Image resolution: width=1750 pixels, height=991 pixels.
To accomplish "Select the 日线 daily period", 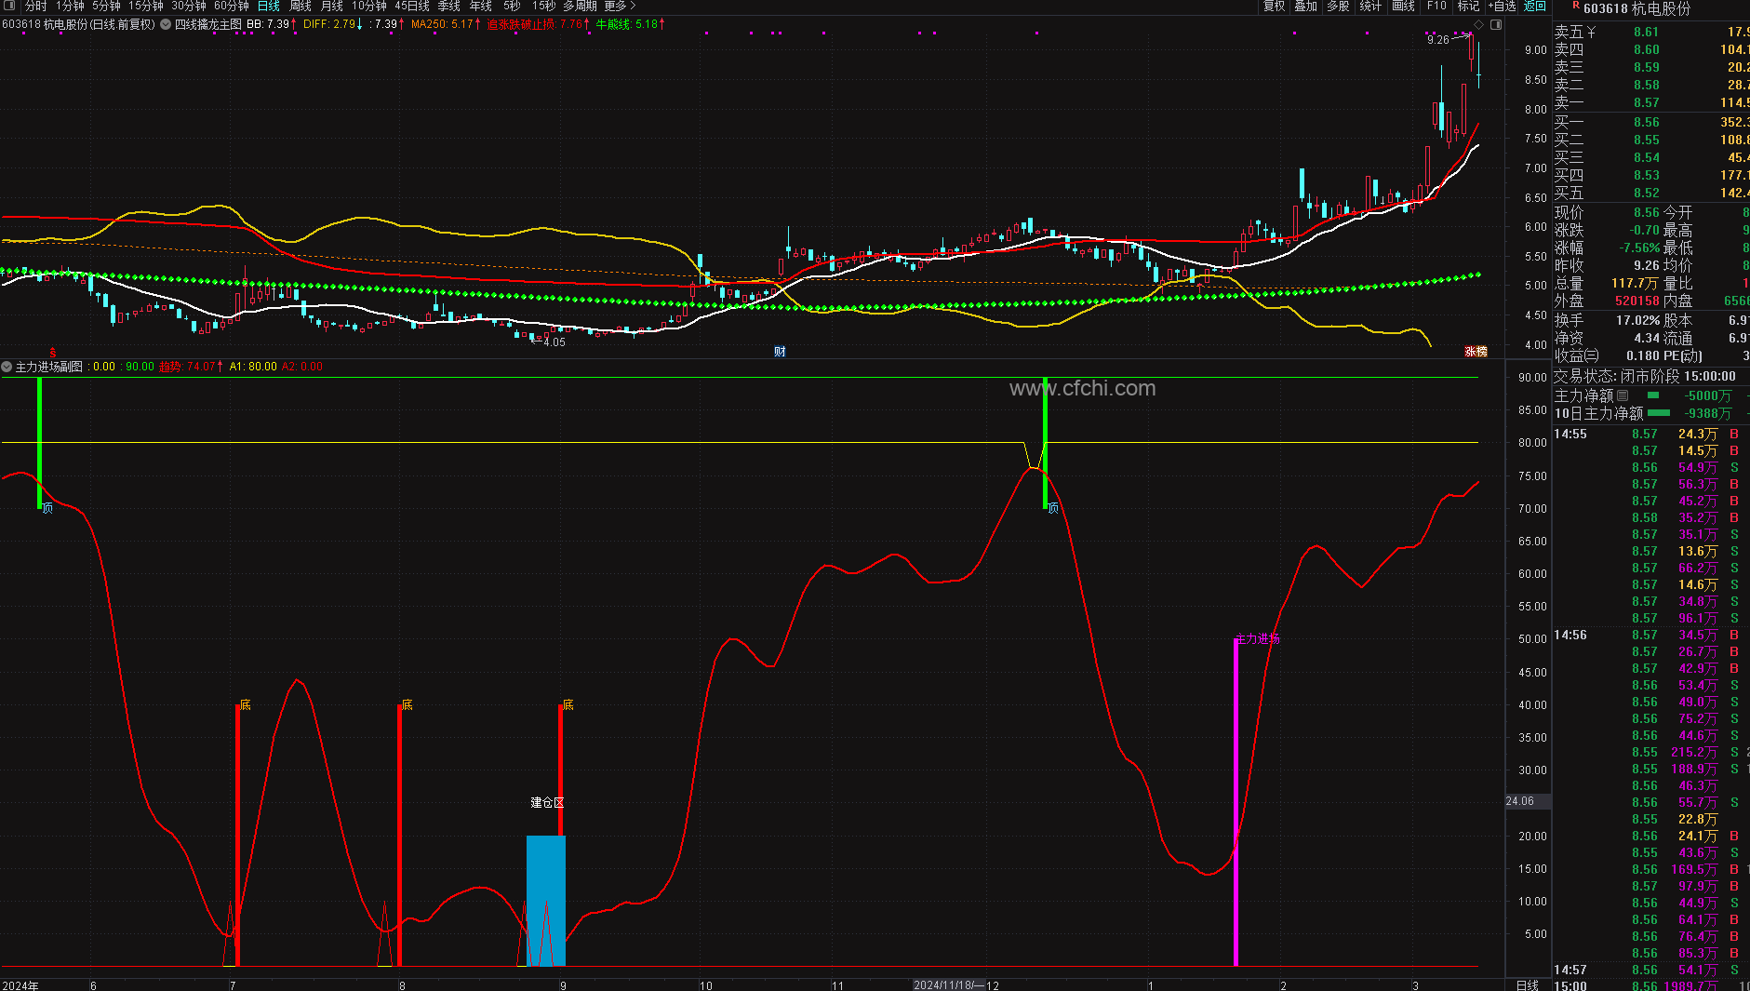I will point(269,6).
